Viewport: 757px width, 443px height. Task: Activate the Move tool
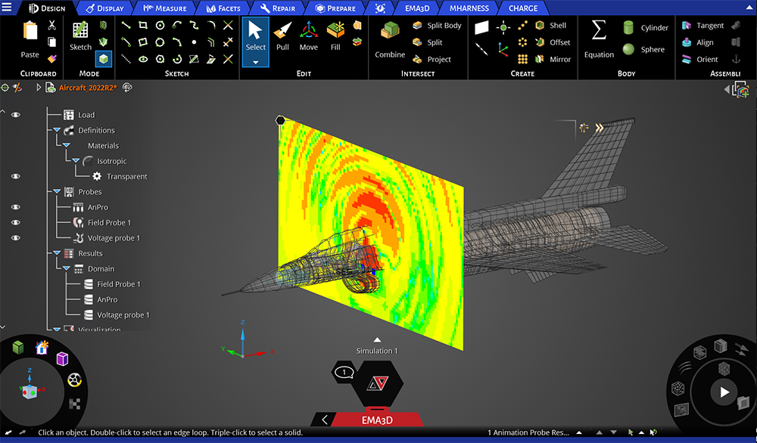click(x=308, y=38)
